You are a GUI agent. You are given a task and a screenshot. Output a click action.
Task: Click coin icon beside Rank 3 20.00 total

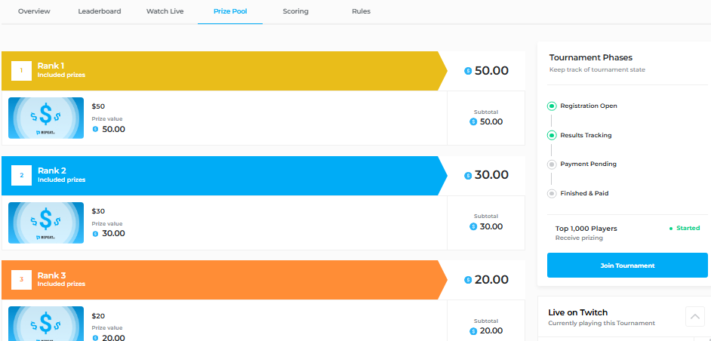468,280
